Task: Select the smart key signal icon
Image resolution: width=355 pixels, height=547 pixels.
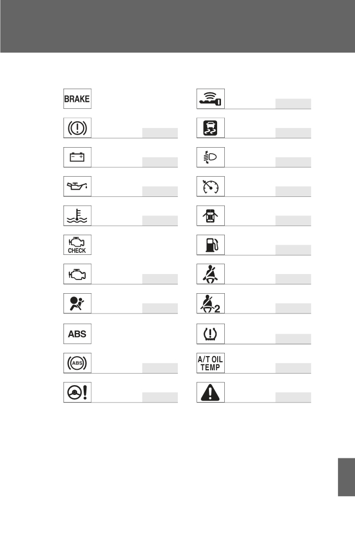Action: tap(211, 98)
